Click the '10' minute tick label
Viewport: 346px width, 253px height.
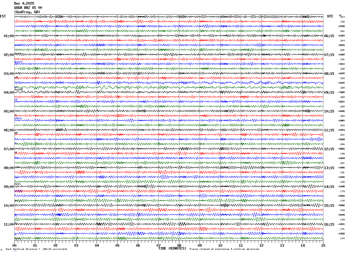coord(220,245)
